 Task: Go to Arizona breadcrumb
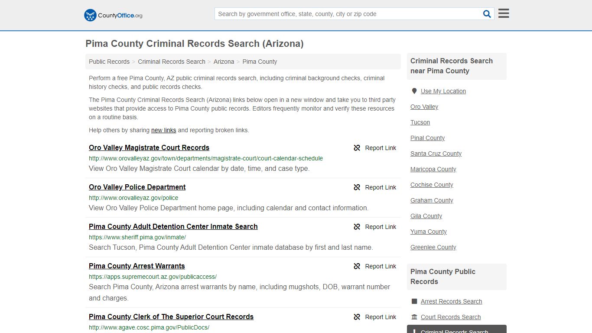tap(224, 62)
